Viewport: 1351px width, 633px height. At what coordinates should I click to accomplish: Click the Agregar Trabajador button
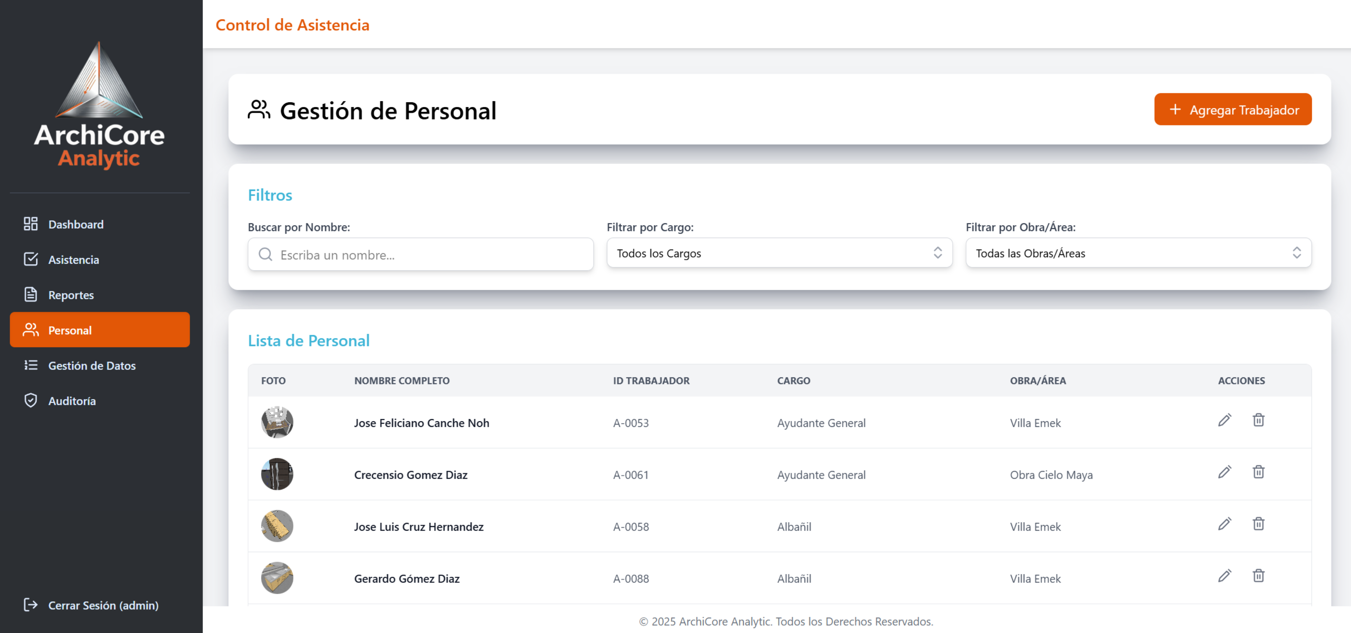[x=1232, y=109]
